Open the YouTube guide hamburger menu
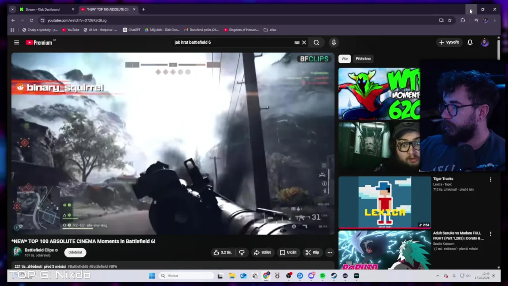This screenshot has height=286, width=508. point(17,43)
